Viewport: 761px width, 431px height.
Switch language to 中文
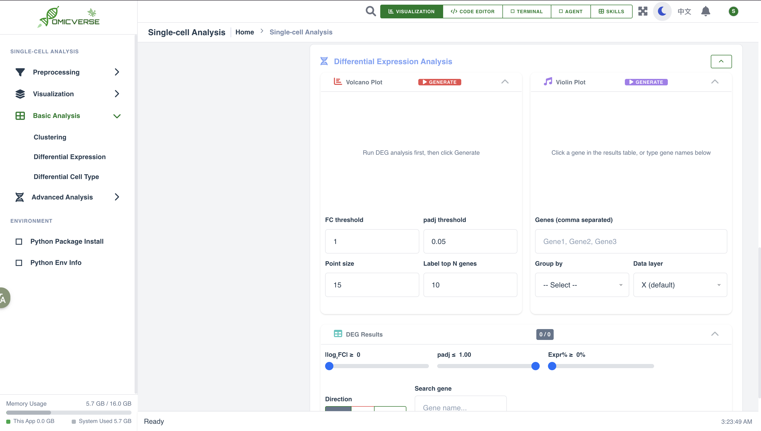pyautogui.click(x=684, y=11)
